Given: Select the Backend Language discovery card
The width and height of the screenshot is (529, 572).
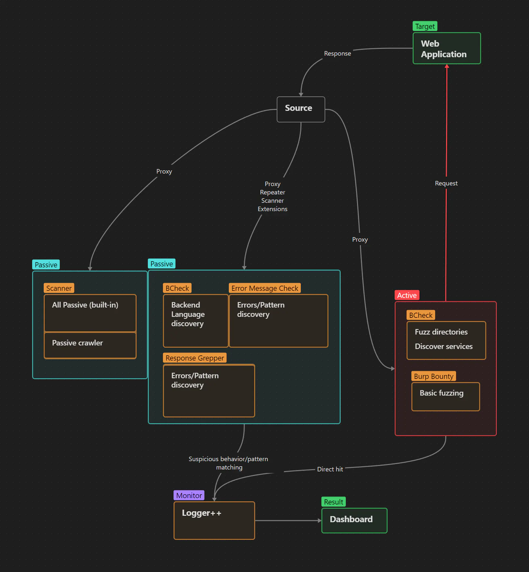Looking at the screenshot, I should [x=196, y=321].
